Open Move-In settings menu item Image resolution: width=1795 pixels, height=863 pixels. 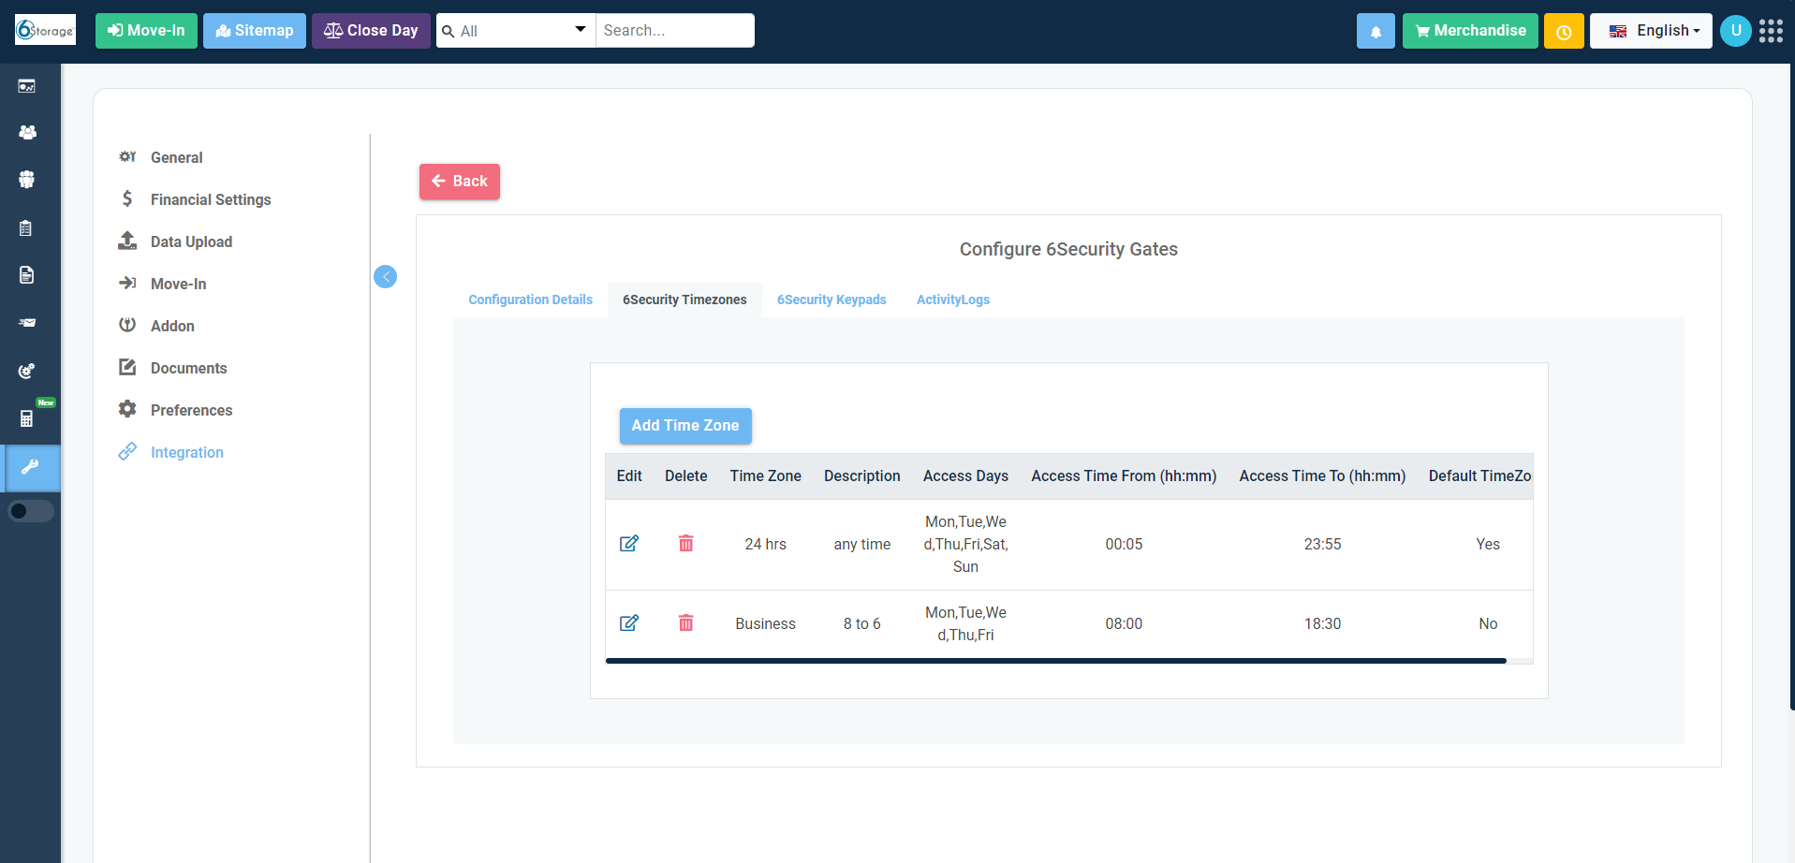click(178, 284)
